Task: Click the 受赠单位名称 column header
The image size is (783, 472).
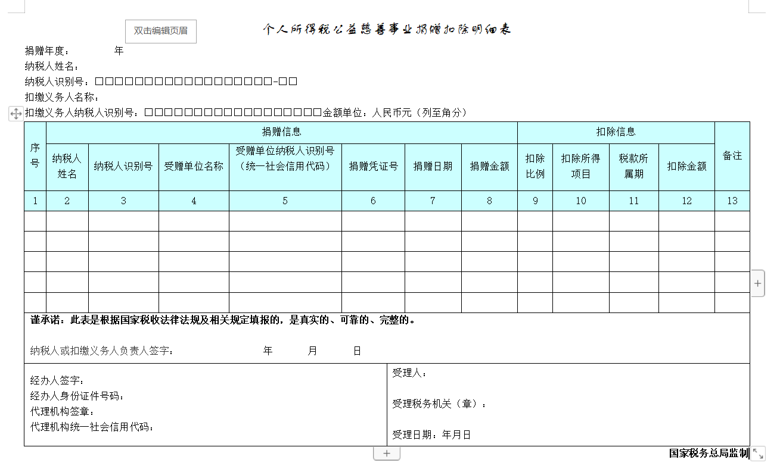Action: [x=194, y=167]
